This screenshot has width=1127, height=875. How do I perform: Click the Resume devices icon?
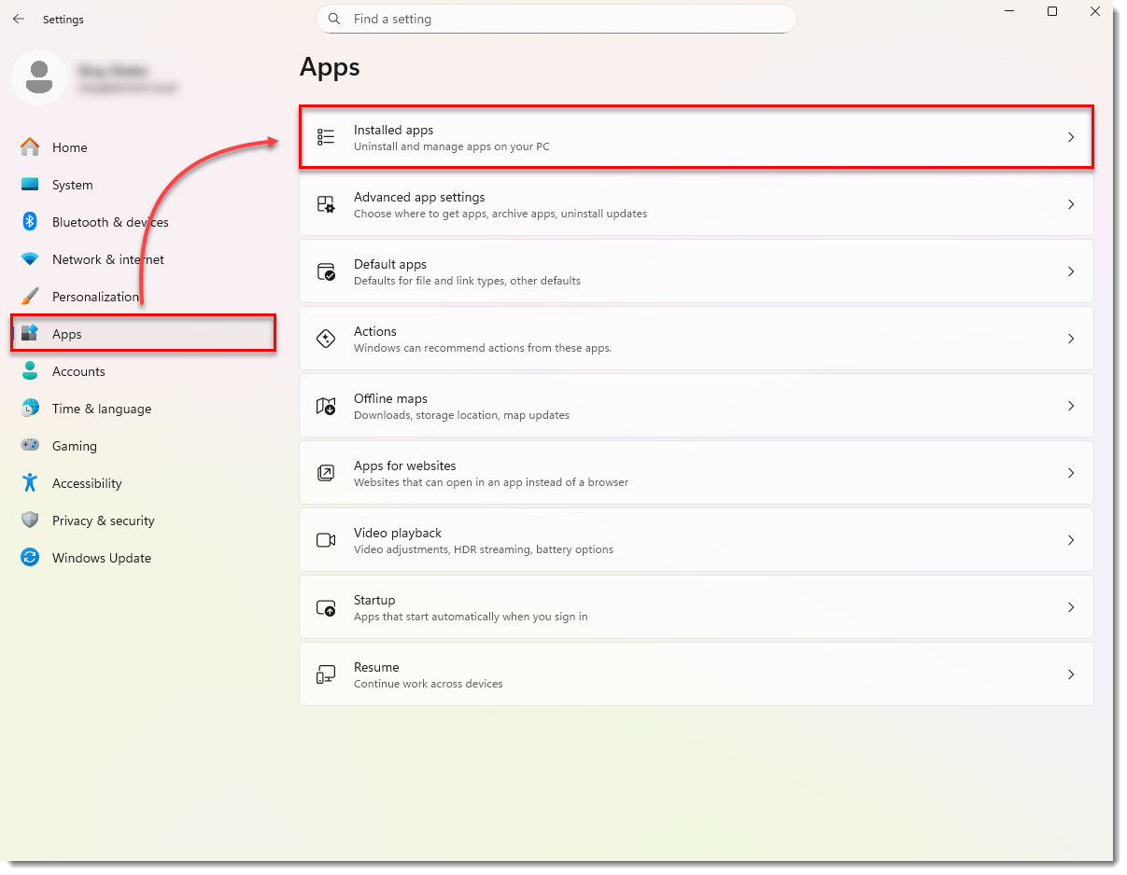pyautogui.click(x=326, y=674)
